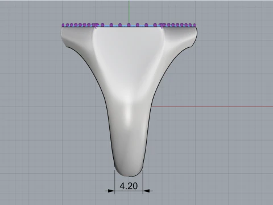273x205 pixels.
Task: Select the blue curve along the top edge
Action: (129, 26)
